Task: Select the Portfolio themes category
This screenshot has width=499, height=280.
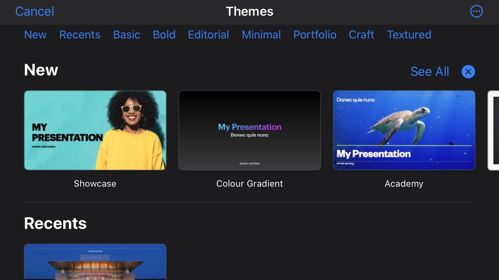Action: 315,35
